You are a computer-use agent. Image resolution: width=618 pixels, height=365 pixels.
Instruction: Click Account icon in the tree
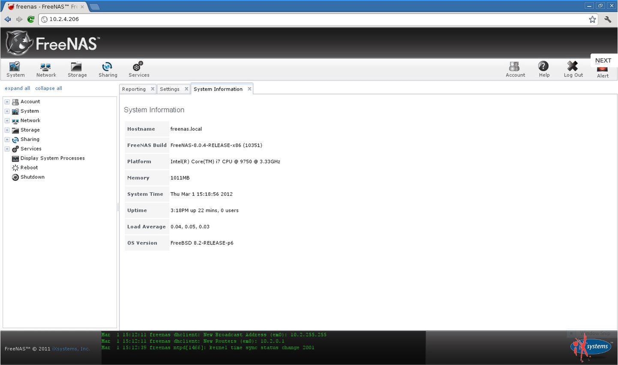point(15,102)
